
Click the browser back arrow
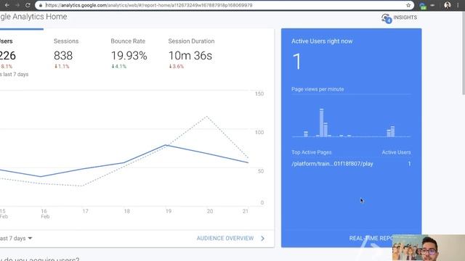[7, 5]
